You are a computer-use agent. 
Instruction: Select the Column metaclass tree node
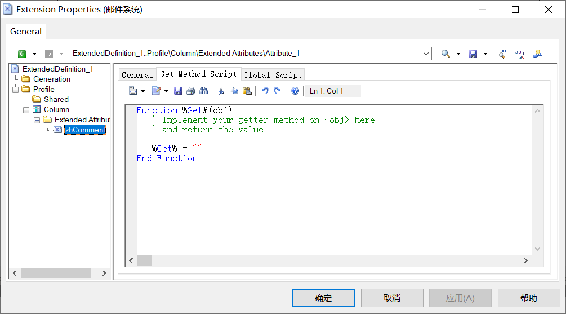coord(56,109)
